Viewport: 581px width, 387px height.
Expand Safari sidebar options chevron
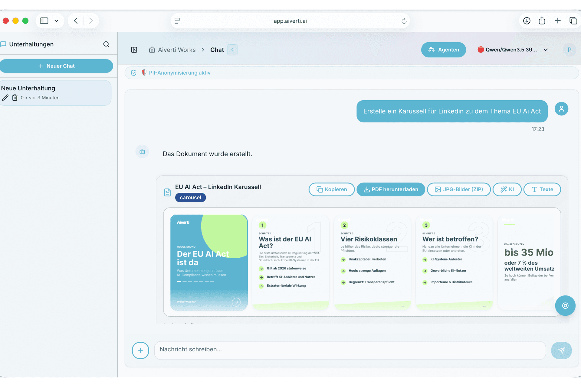pos(56,21)
